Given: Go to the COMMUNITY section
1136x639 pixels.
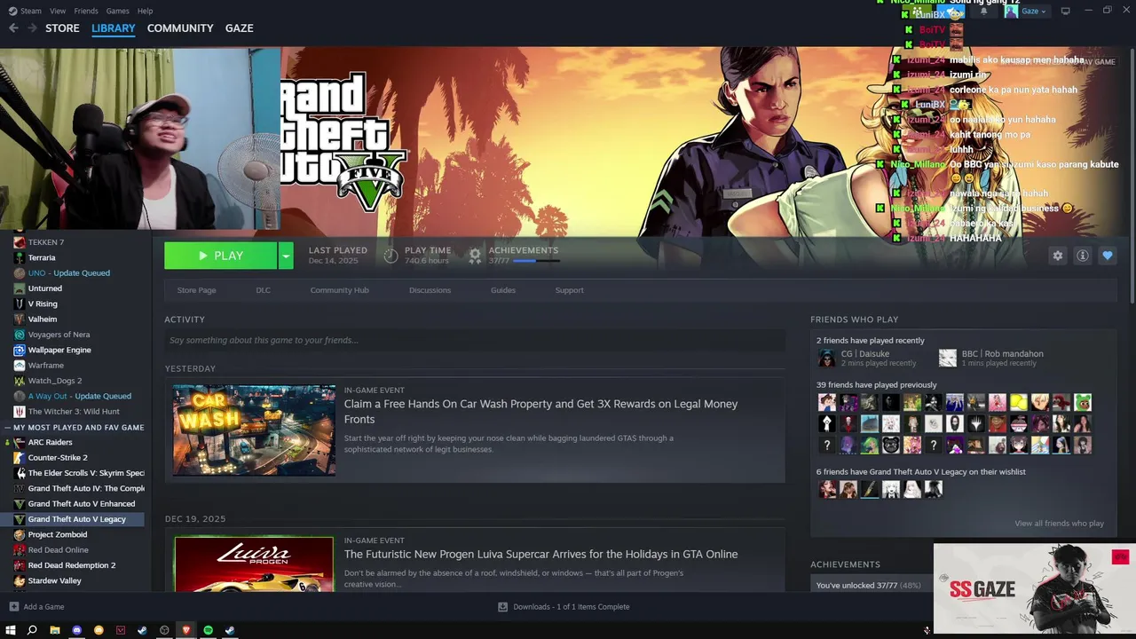Looking at the screenshot, I should tap(180, 28).
